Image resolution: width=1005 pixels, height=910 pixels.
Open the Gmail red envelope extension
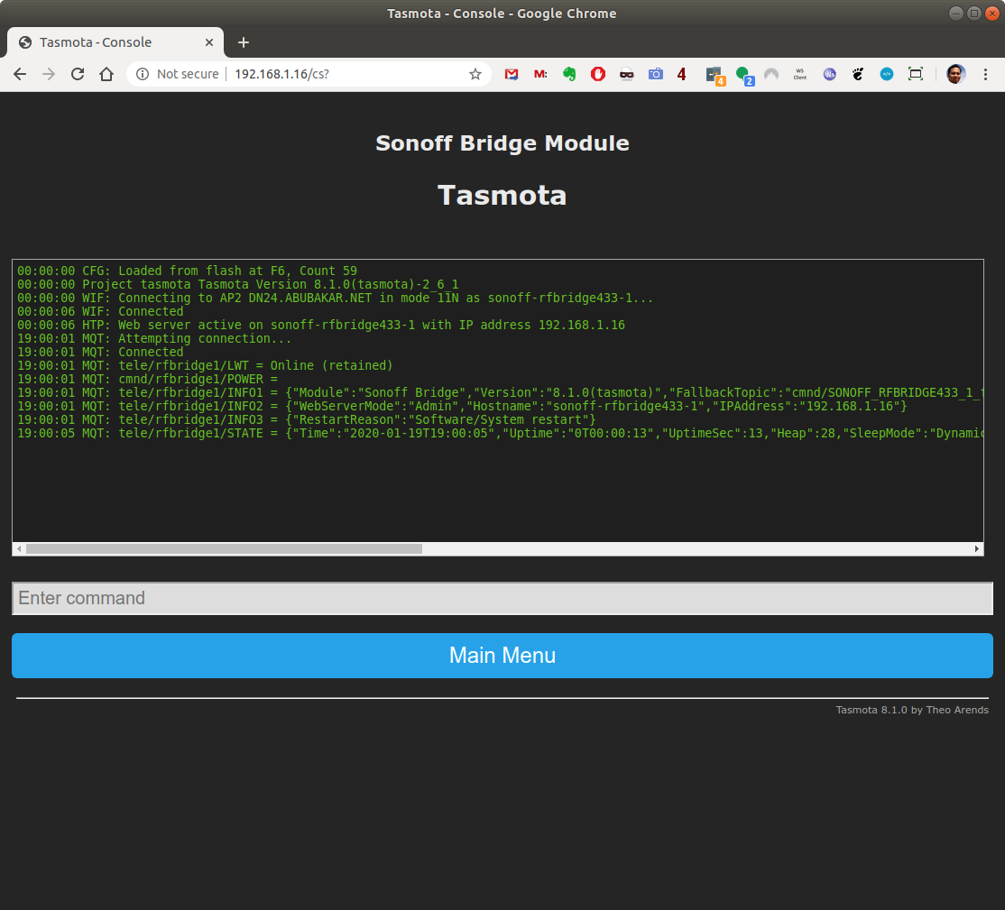click(x=512, y=74)
